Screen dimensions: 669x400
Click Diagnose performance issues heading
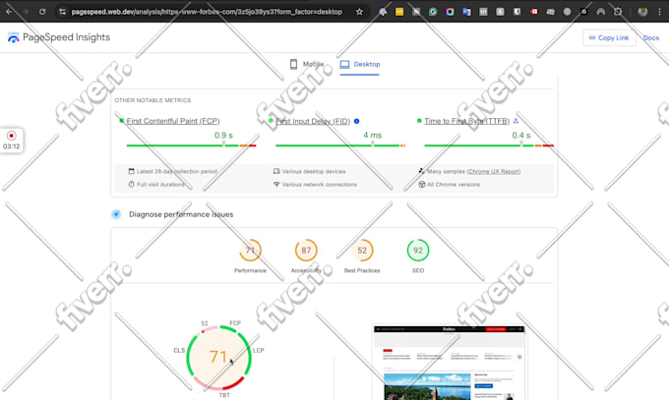click(x=181, y=214)
